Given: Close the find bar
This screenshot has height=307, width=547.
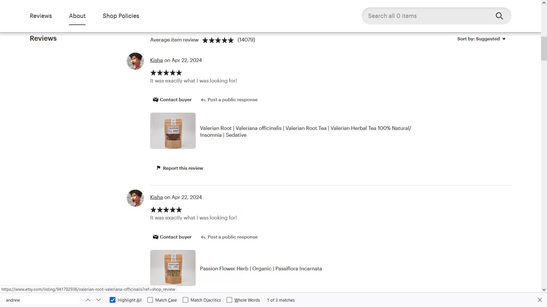Looking at the screenshot, I should pos(540,300).
